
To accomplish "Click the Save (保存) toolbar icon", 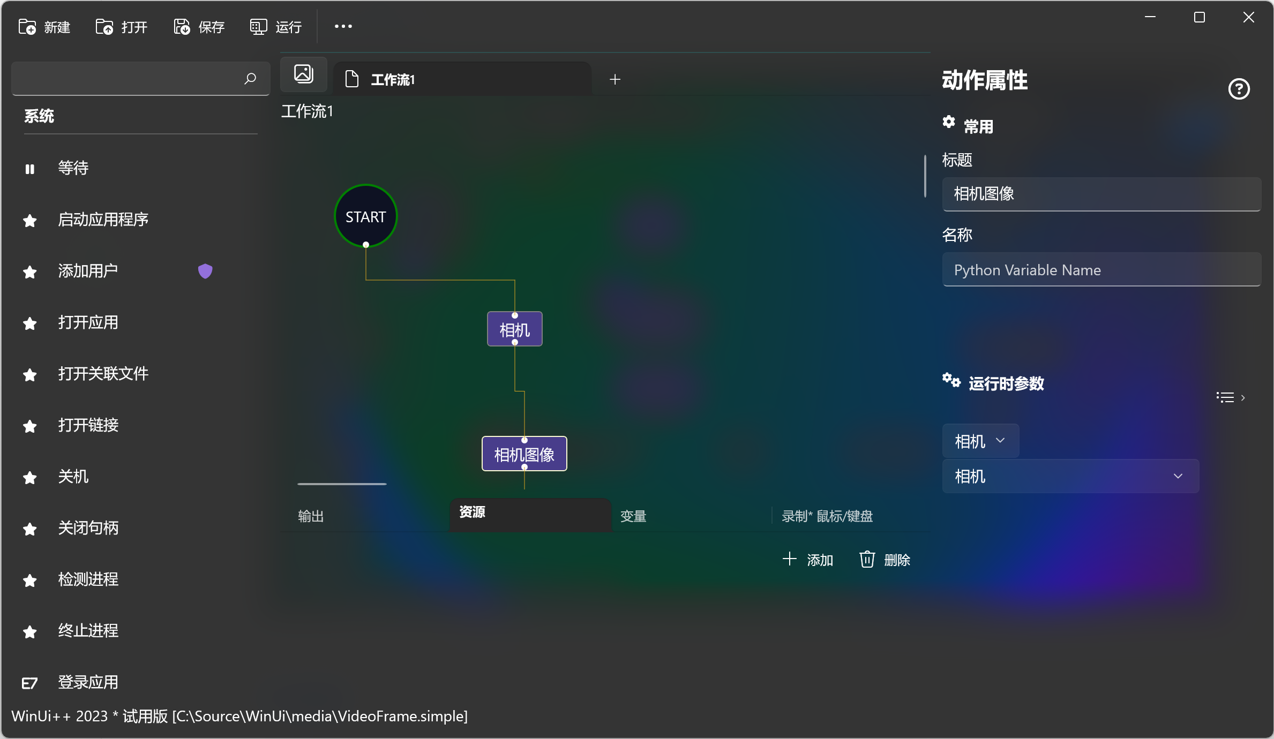I will click(182, 27).
